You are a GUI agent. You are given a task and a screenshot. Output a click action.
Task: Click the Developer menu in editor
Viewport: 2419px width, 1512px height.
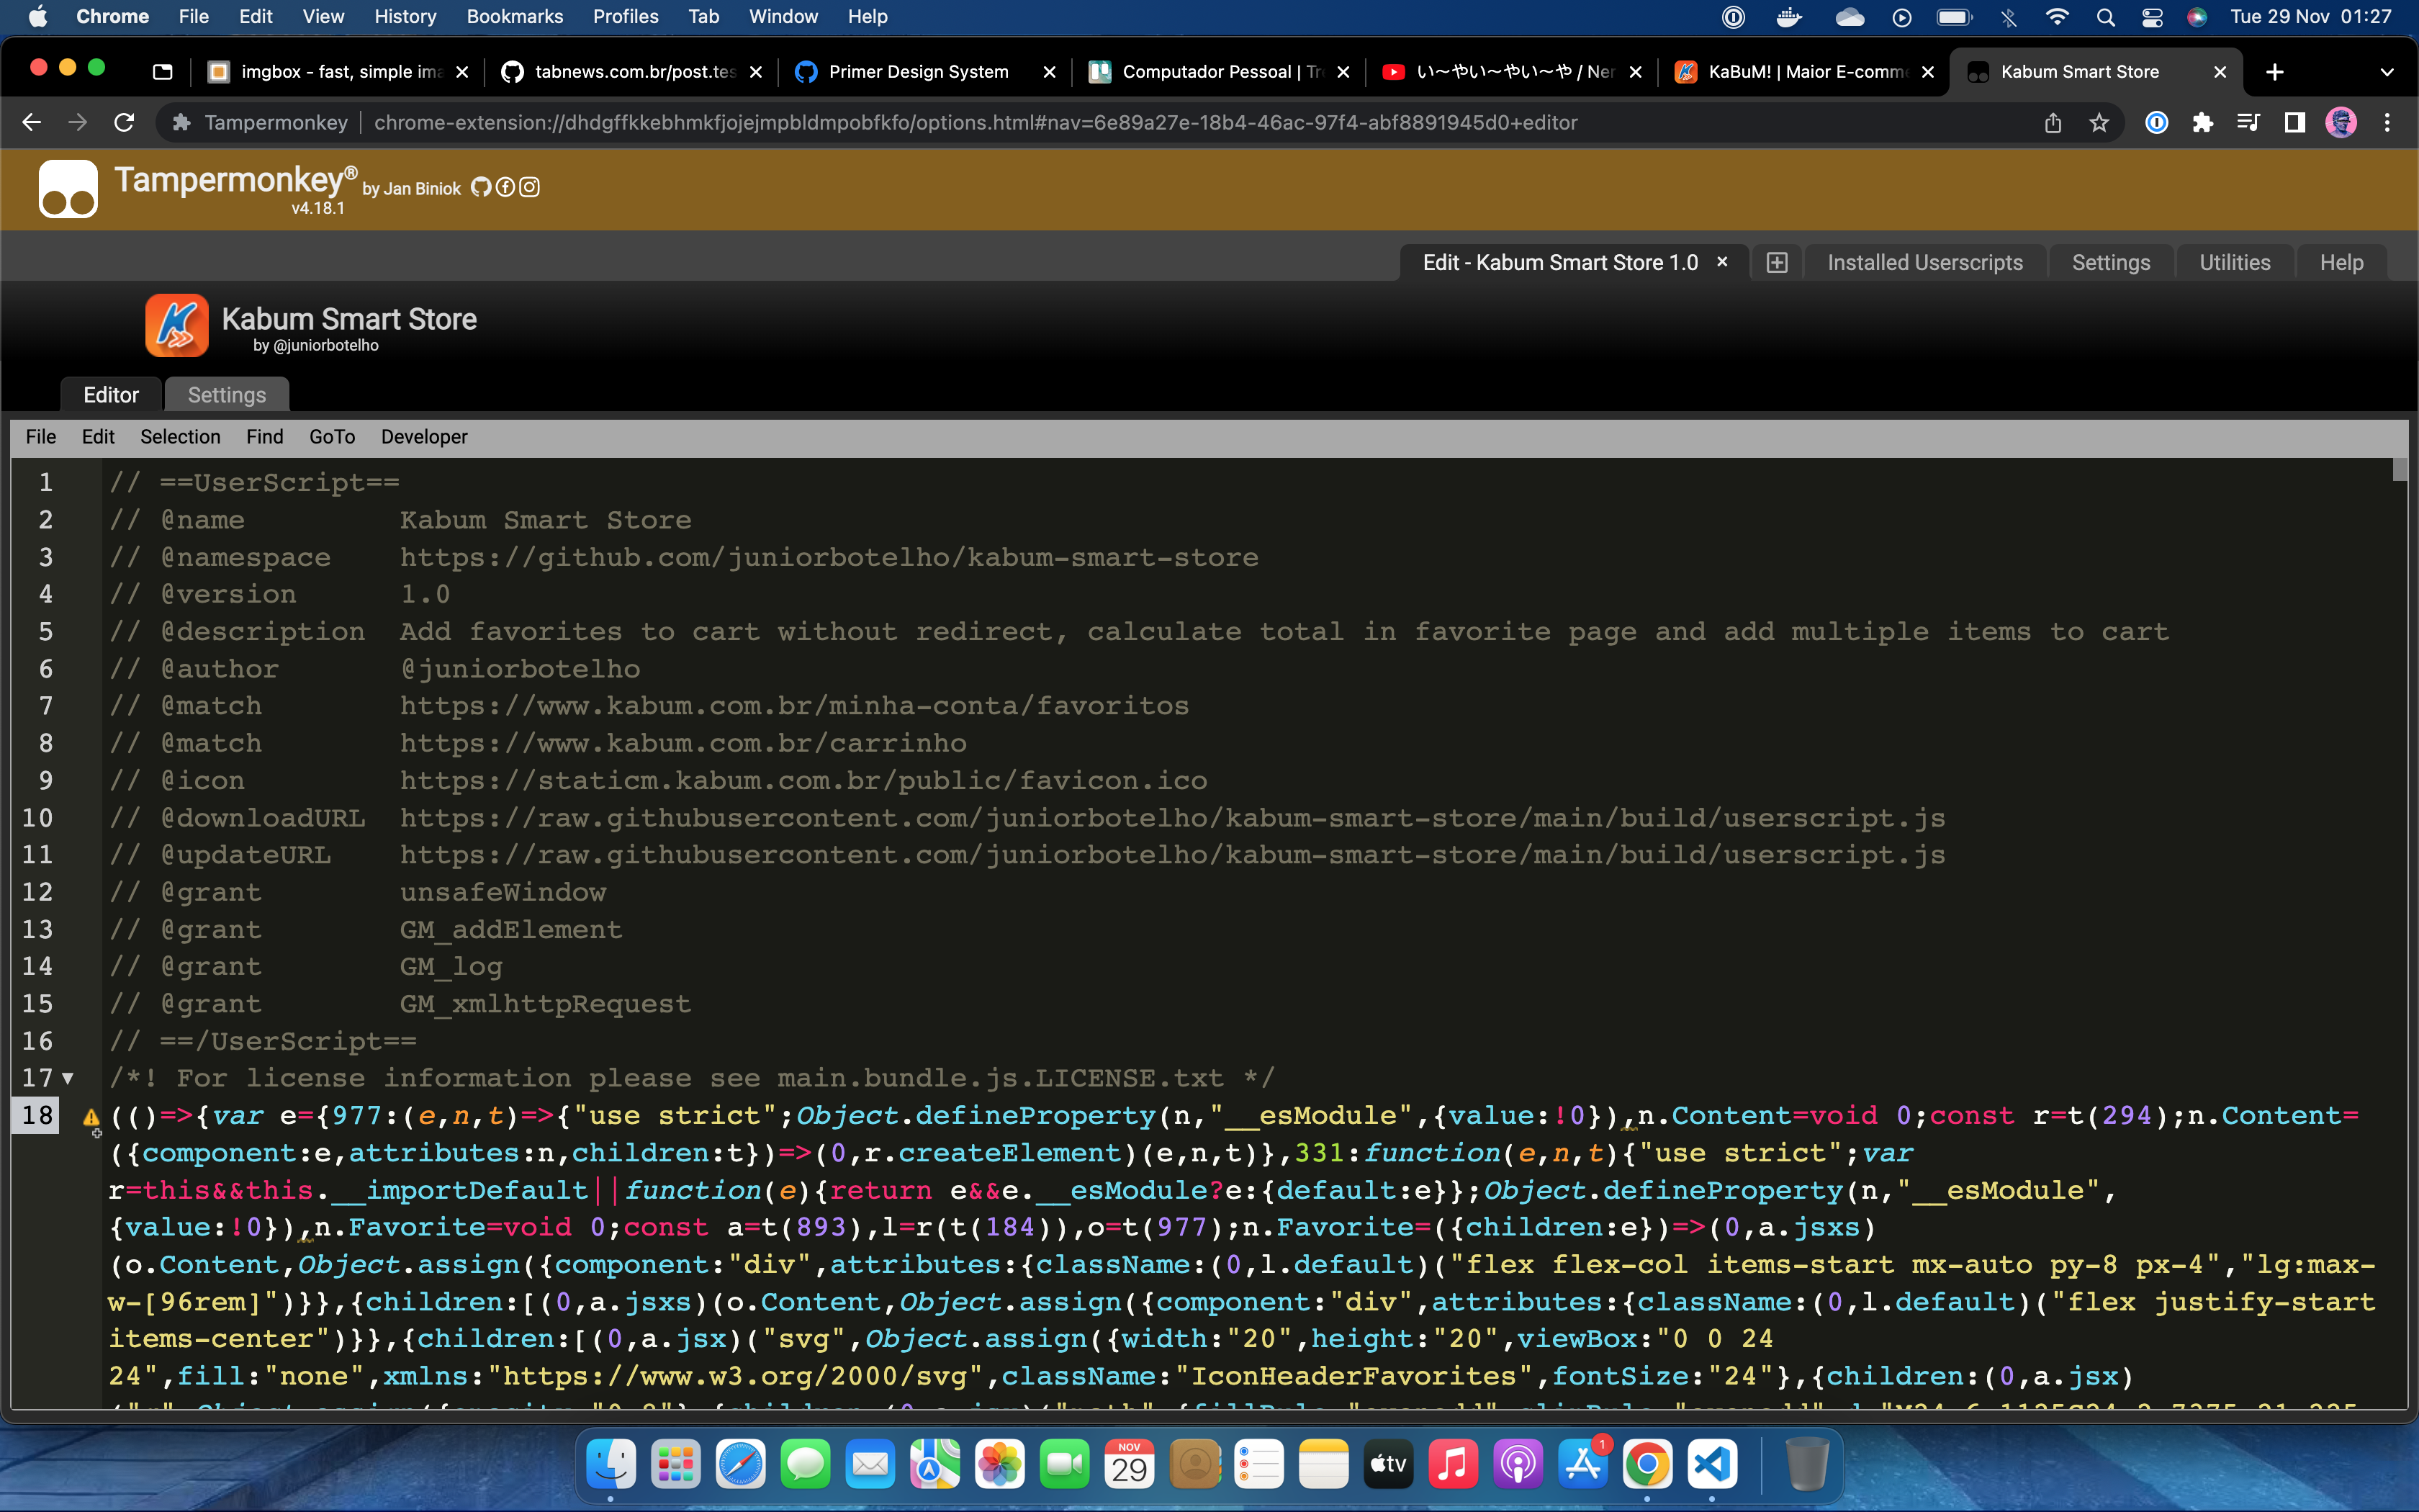423,436
